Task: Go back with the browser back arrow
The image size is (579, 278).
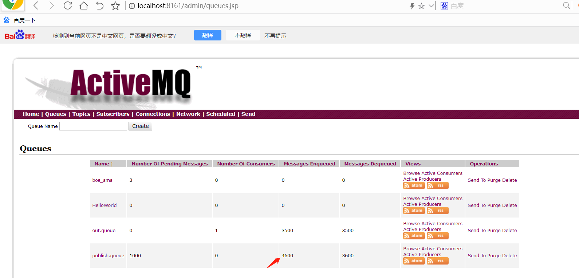Action: 36,5
